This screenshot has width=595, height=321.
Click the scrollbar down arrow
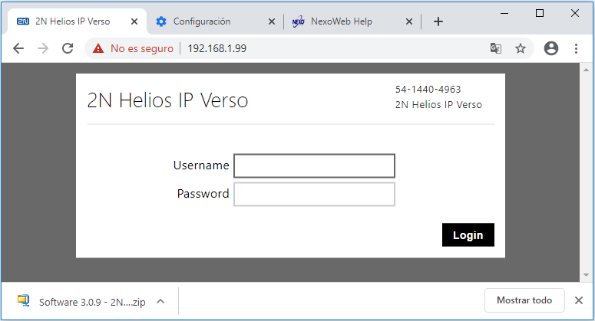pos(586,275)
